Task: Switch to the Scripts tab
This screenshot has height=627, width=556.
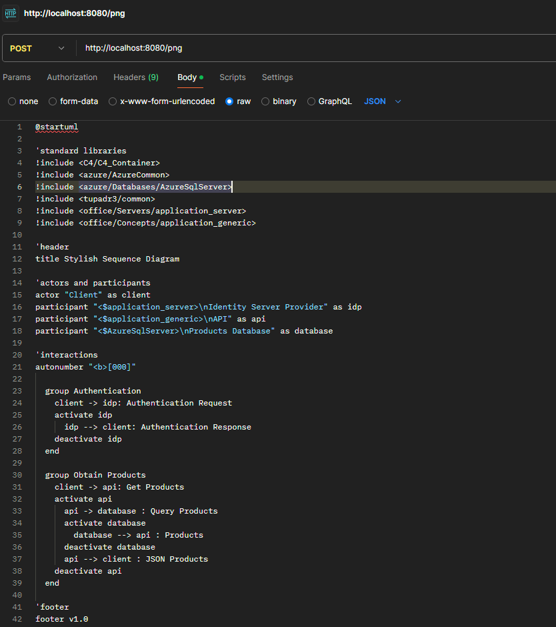Action: click(232, 77)
